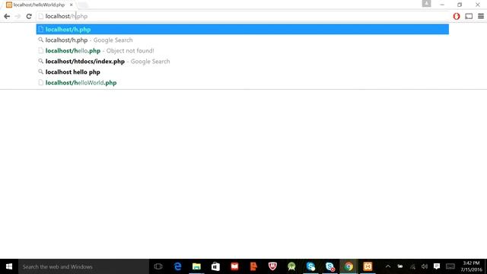Click the cast screen icon in toolbar

(469, 17)
